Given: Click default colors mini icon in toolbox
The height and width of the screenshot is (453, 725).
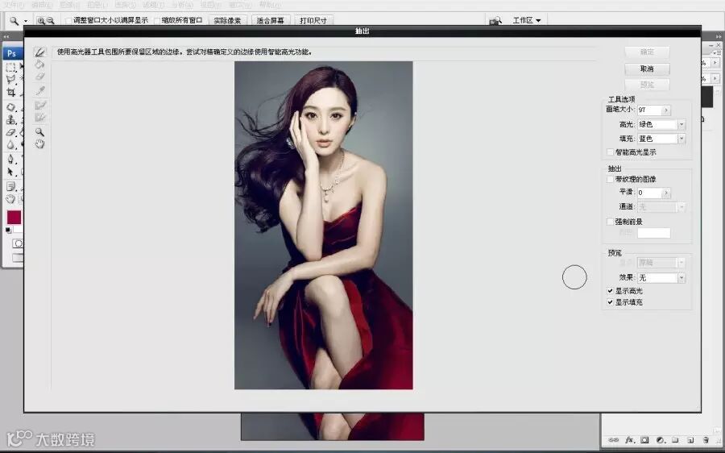Looking at the screenshot, I should (8, 230).
